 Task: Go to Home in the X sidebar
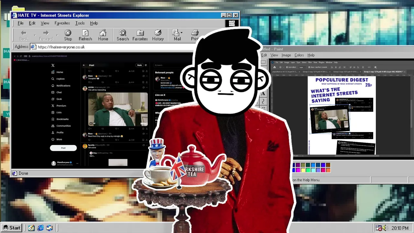(57, 72)
